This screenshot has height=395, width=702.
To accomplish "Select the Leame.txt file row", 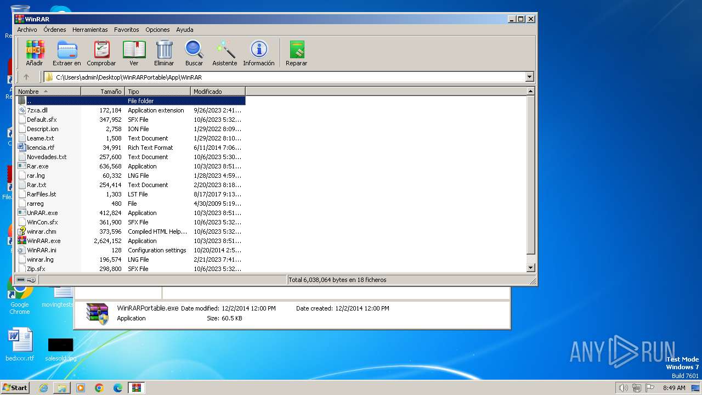I will click(x=131, y=138).
